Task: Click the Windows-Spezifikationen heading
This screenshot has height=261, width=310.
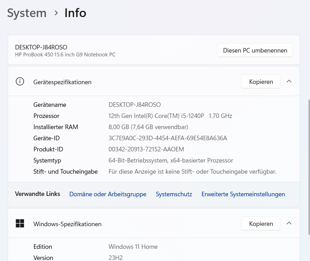Action: [67, 224]
